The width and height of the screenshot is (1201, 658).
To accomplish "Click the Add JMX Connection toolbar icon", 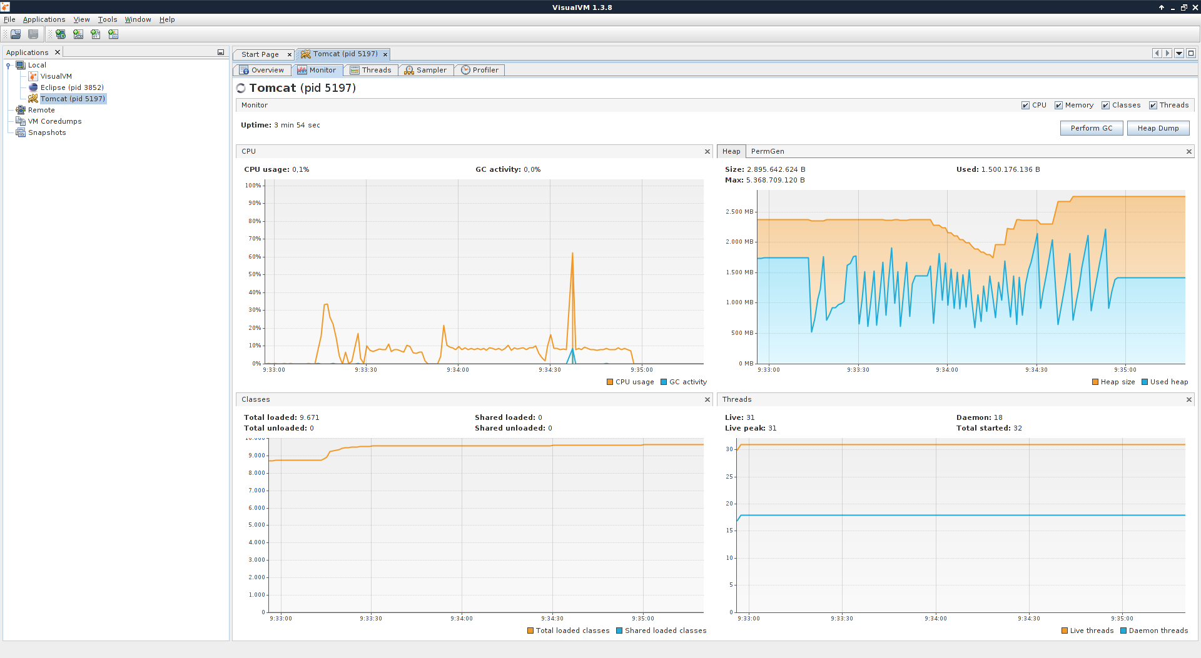I will (x=78, y=34).
